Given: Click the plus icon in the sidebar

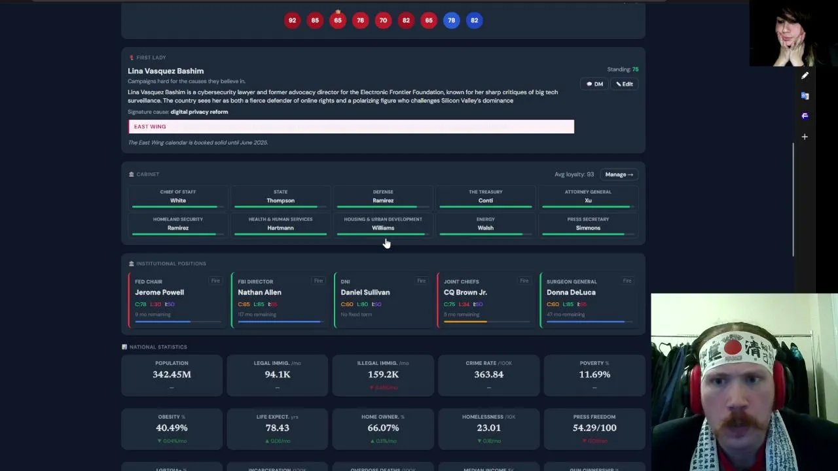Looking at the screenshot, I should coord(805,137).
